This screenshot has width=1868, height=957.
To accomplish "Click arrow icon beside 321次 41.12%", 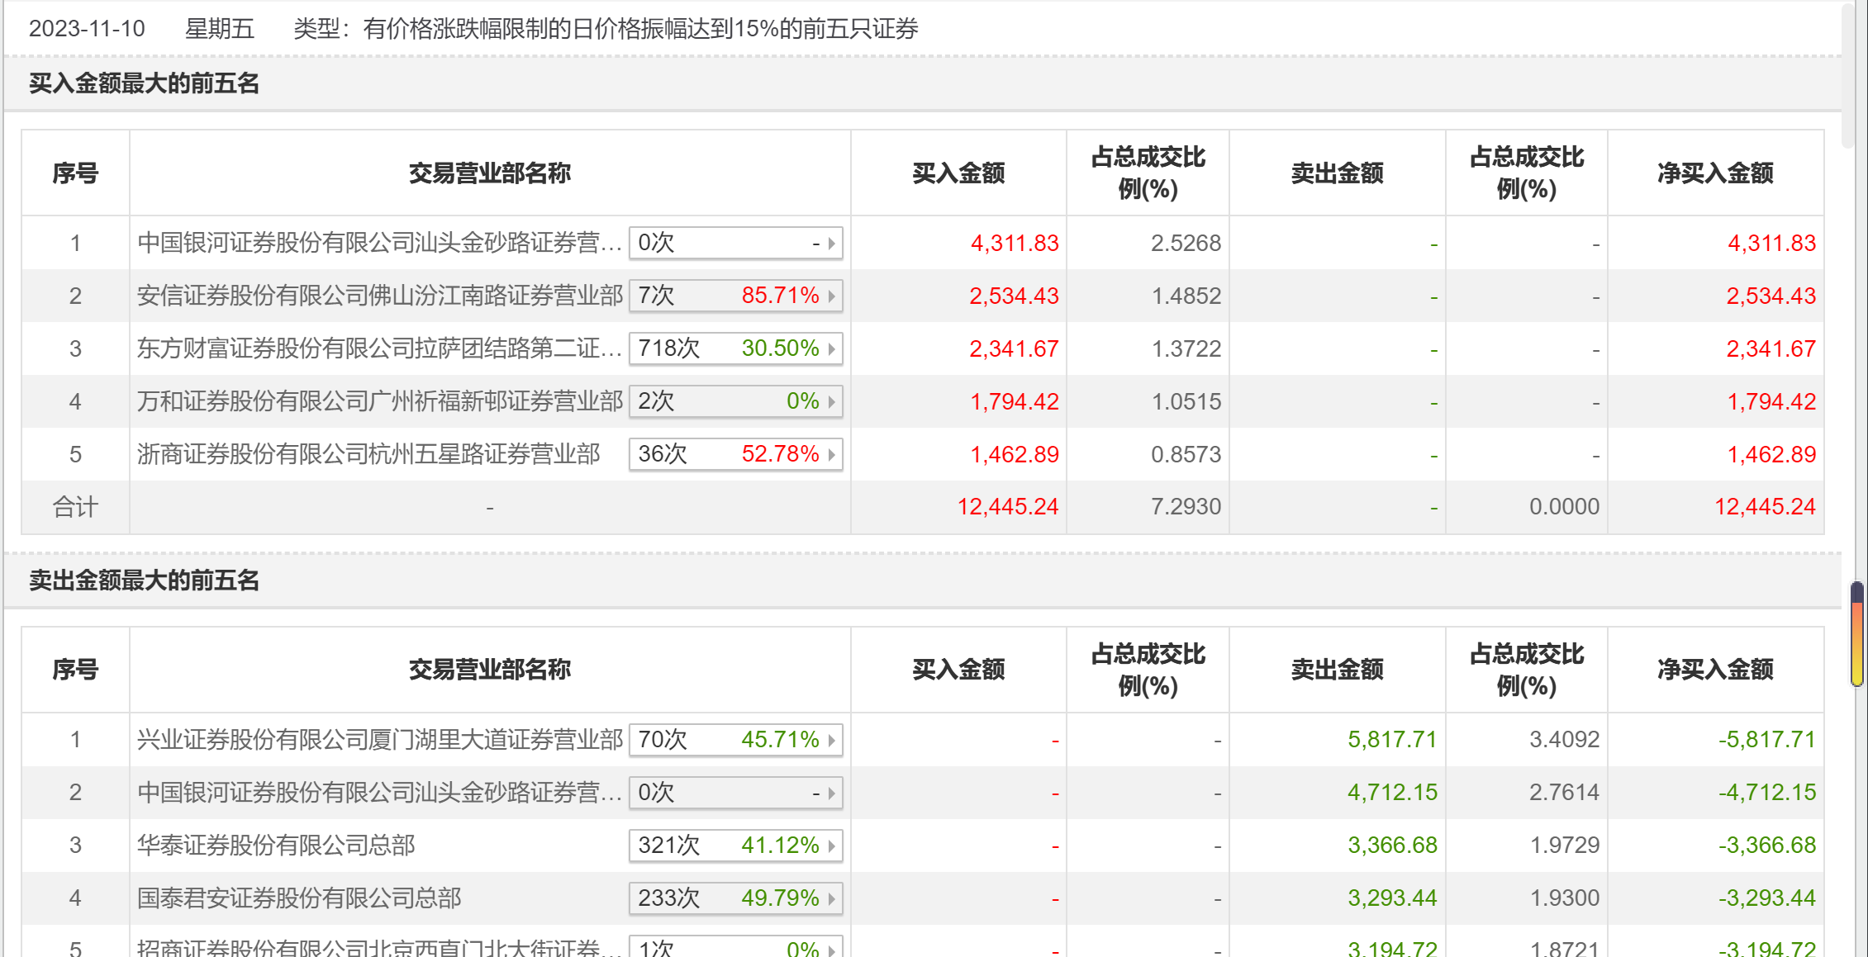I will point(832,846).
